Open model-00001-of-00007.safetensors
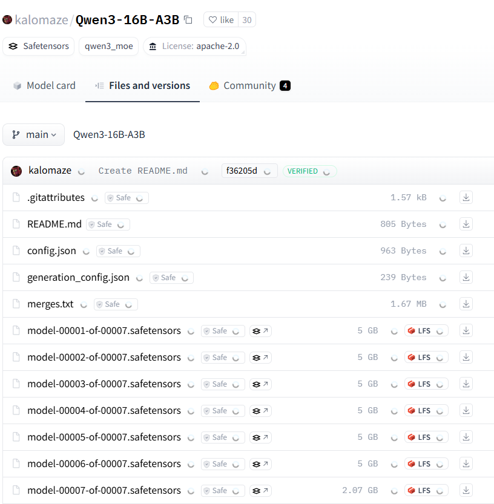494x504 pixels. 104,331
